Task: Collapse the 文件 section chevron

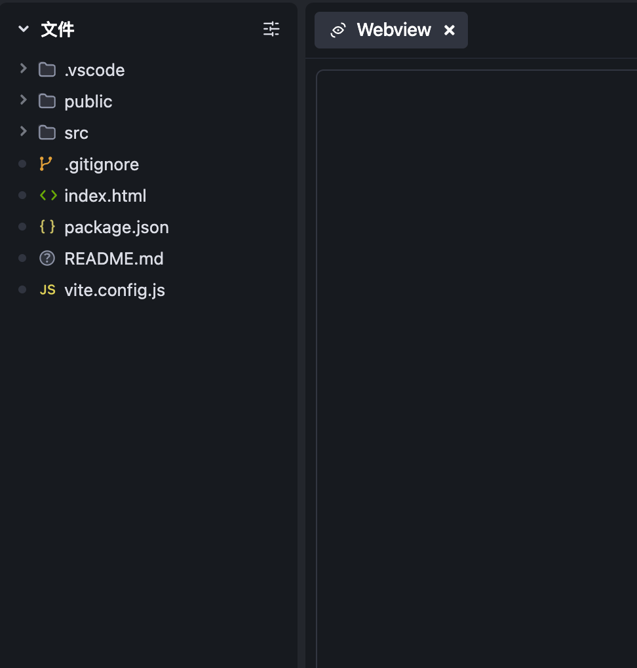Action: click(24, 29)
